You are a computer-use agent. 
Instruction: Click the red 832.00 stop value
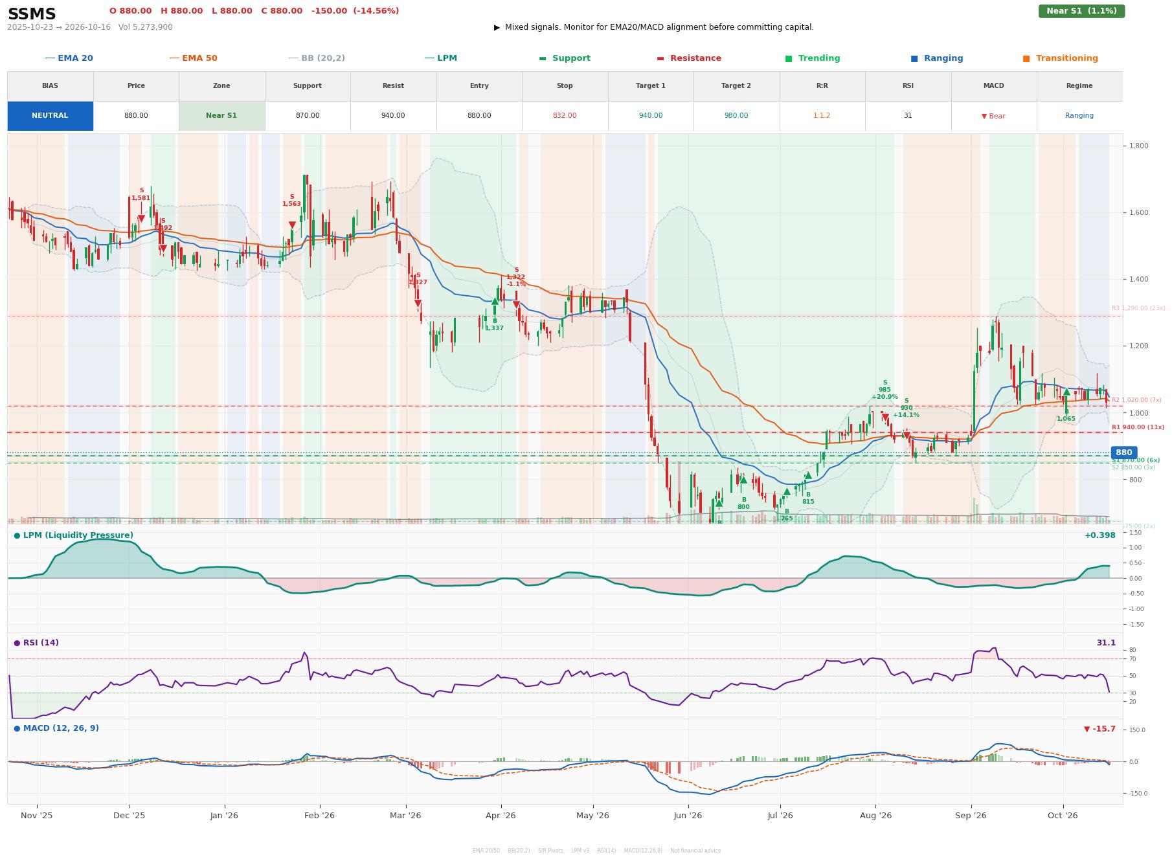pyautogui.click(x=565, y=116)
